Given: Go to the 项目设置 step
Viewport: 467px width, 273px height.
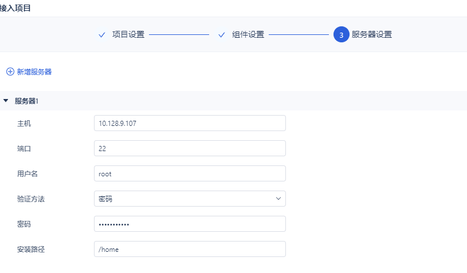Looking at the screenshot, I should click(128, 34).
